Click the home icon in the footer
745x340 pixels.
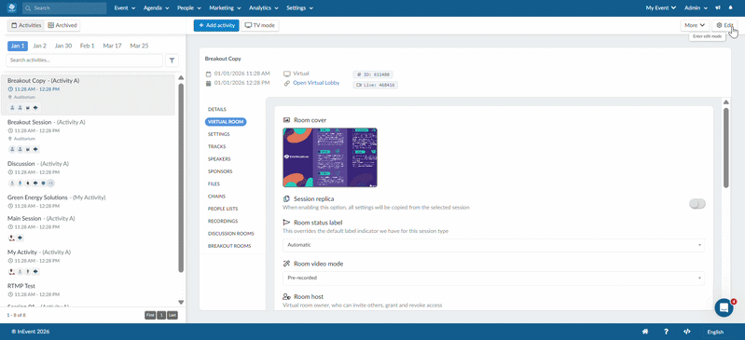coord(645,332)
